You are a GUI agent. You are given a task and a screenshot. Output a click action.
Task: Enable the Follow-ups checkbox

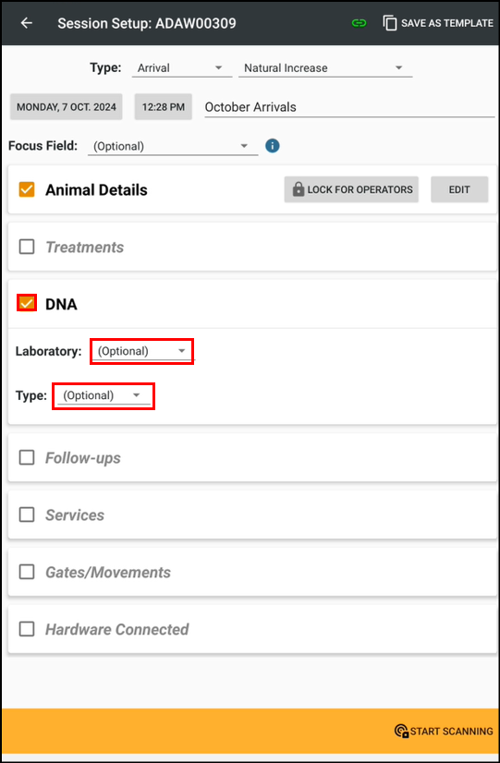(x=27, y=457)
